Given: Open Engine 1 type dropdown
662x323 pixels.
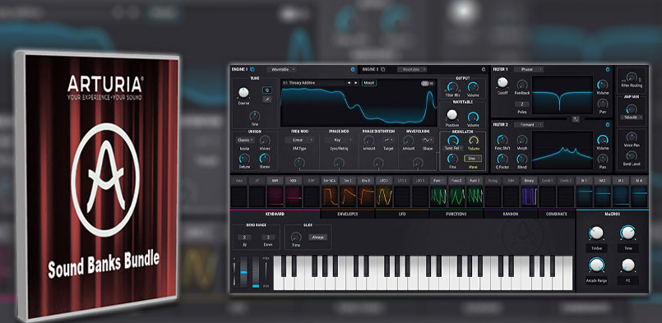Looking at the screenshot, I should coord(282,69).
